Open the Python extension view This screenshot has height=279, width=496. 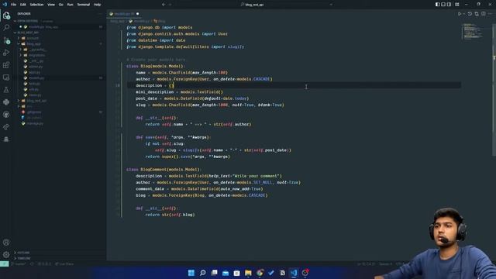click(x=6, y=102)
